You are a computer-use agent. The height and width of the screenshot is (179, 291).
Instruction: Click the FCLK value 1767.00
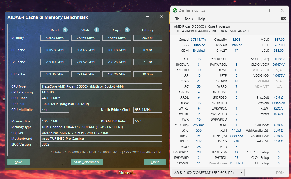click(279, 45)
